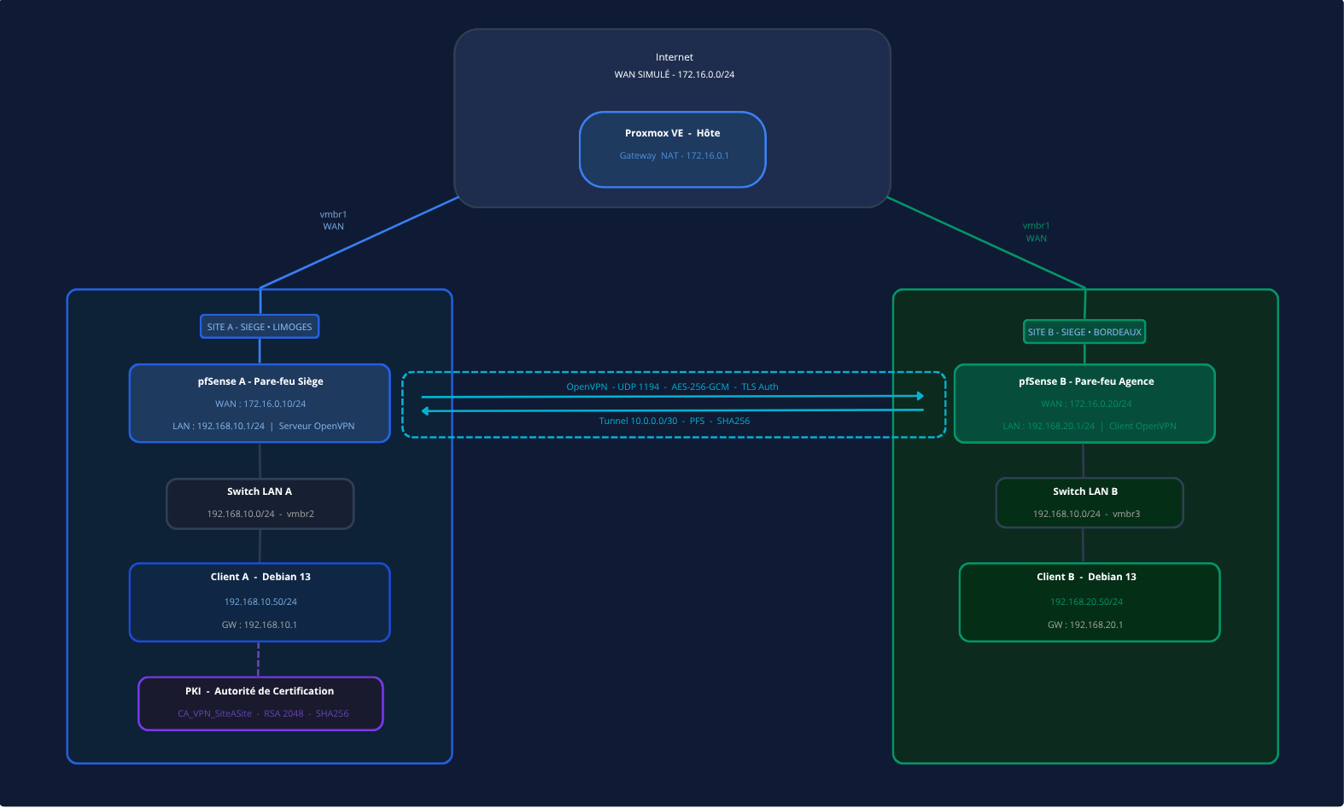Image resolution: width=1344 pixels, height=808 pixels.
Task: Click the "Tunnel 10.0.0.0/30 - PFS - SHA256" line
Action: pyautogui.click(x=674, y=421)
